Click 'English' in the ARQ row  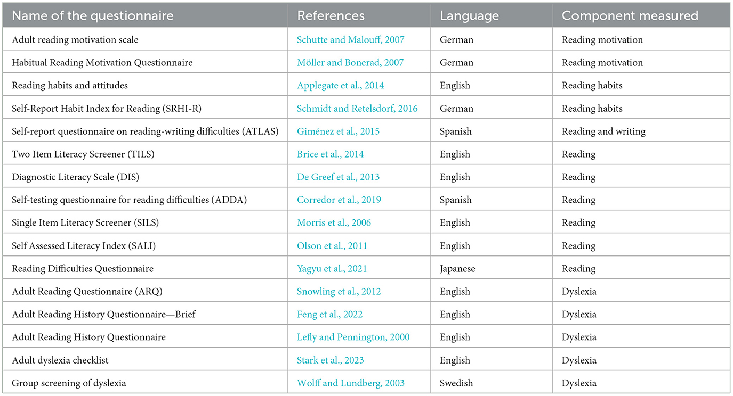[455, 292]
